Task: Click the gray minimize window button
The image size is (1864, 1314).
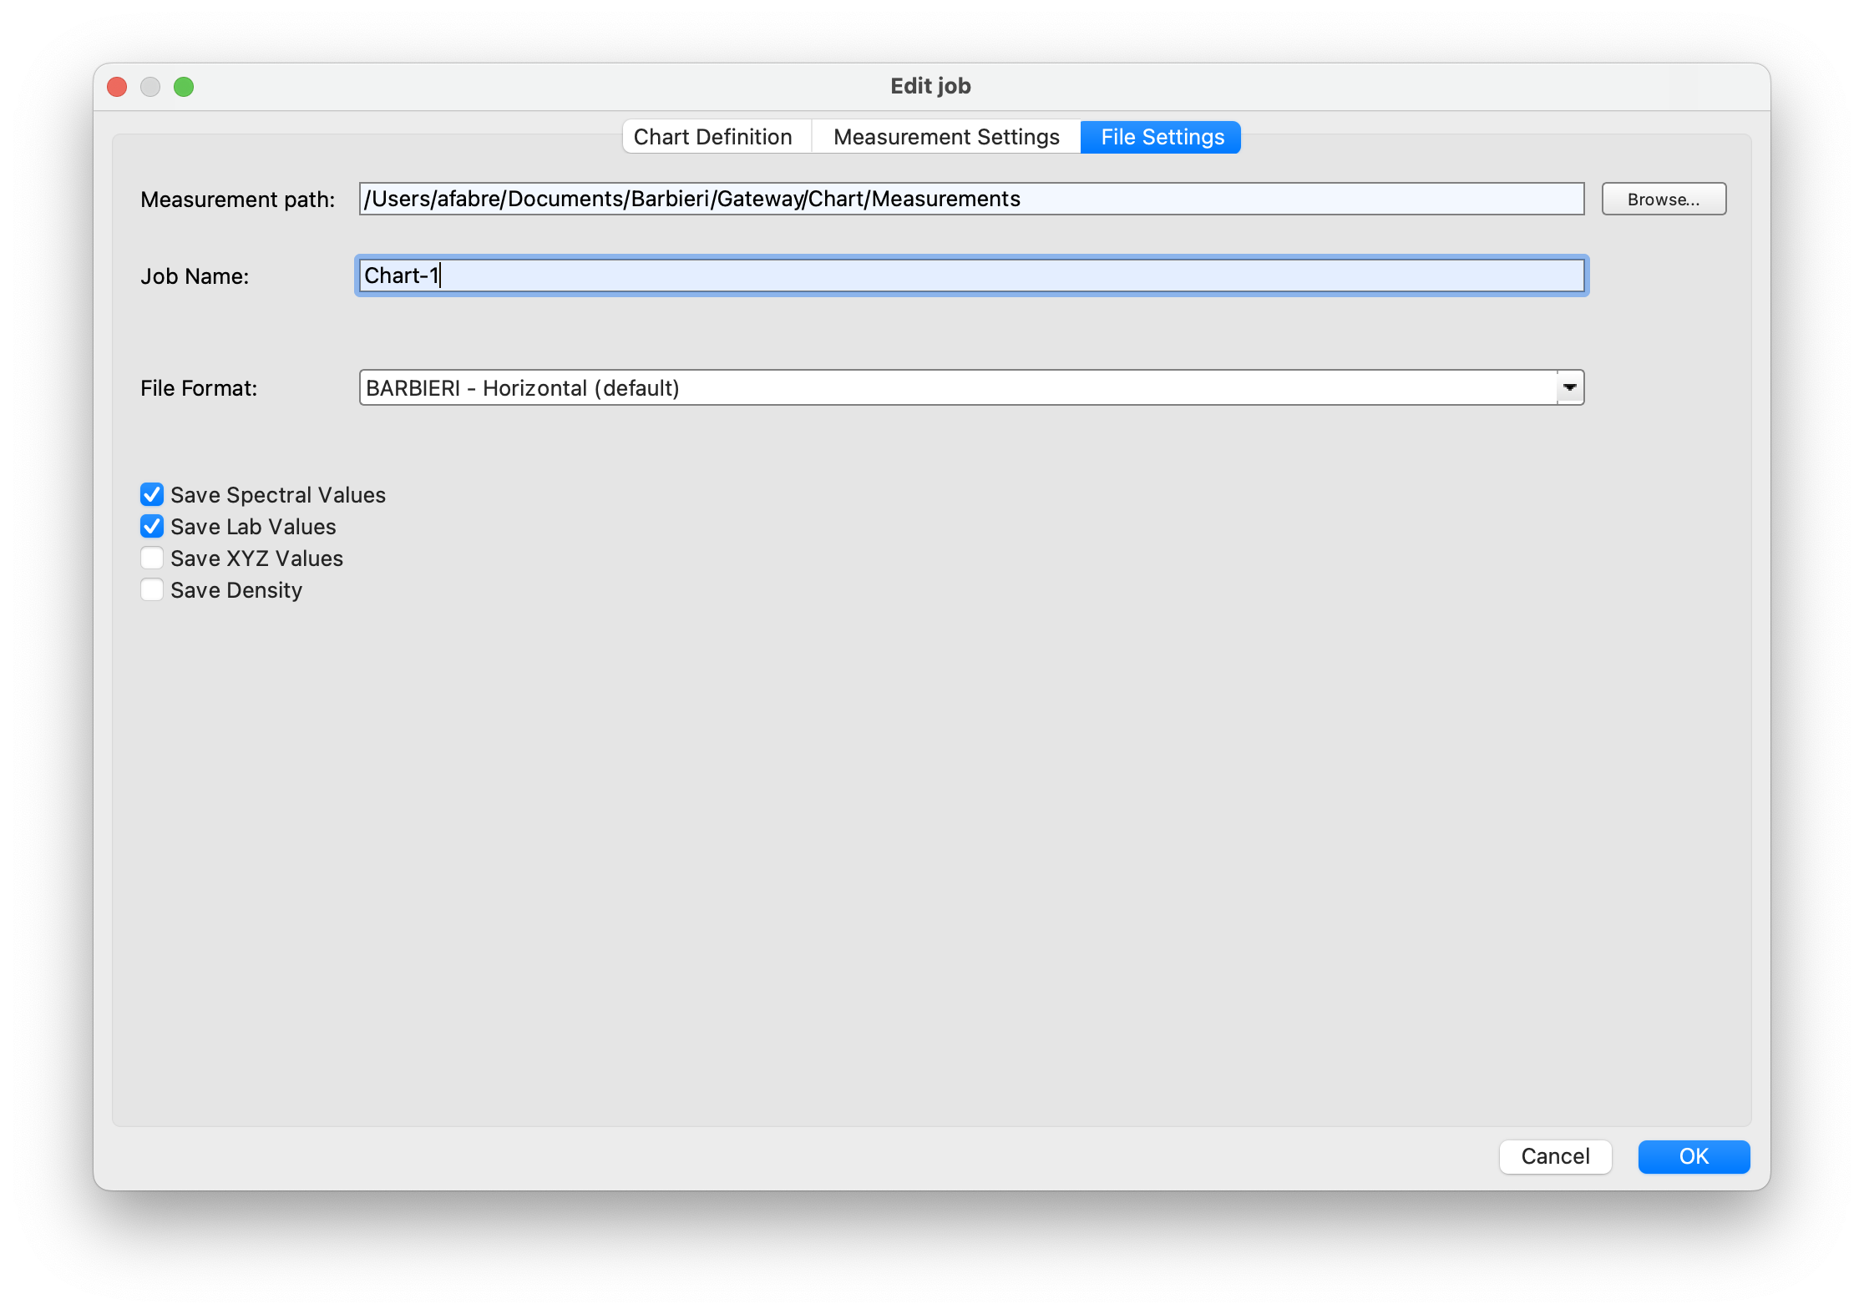Action: pos(150,87)
